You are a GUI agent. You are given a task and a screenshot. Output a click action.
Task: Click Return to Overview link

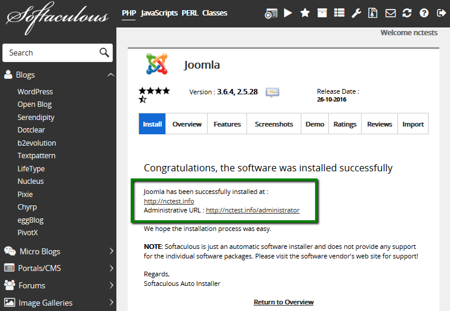pos(283,302)
